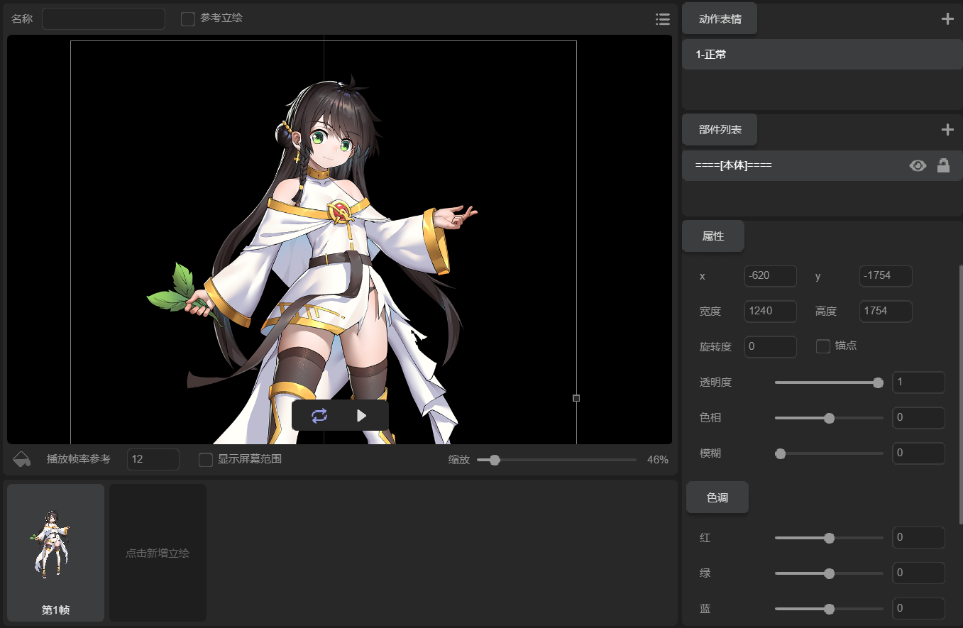This screenshot has width=963, height=628.
Task: Select the 部件列表 tab
Action: 720,129
